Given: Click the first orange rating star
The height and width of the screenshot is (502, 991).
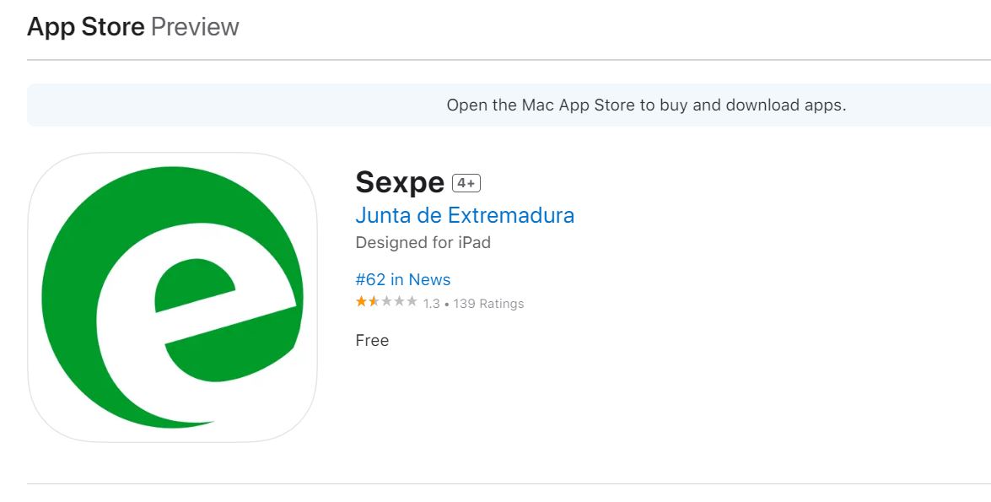Looking at the screenshot, I should 361,302.
